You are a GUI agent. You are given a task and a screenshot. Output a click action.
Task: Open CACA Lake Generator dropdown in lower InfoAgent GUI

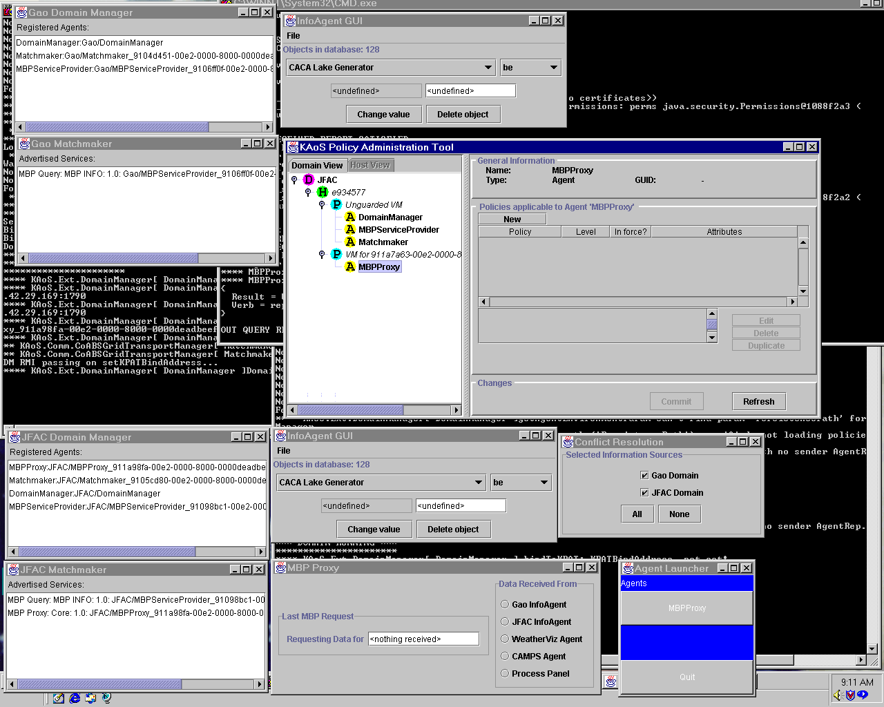point(381,483)
